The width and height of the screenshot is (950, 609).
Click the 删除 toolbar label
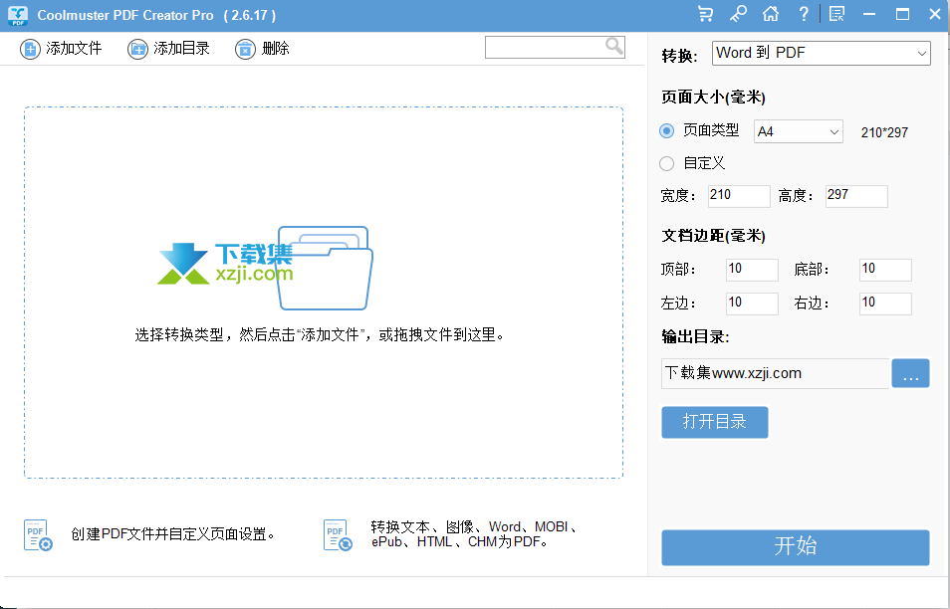click(x=276, y=49)
